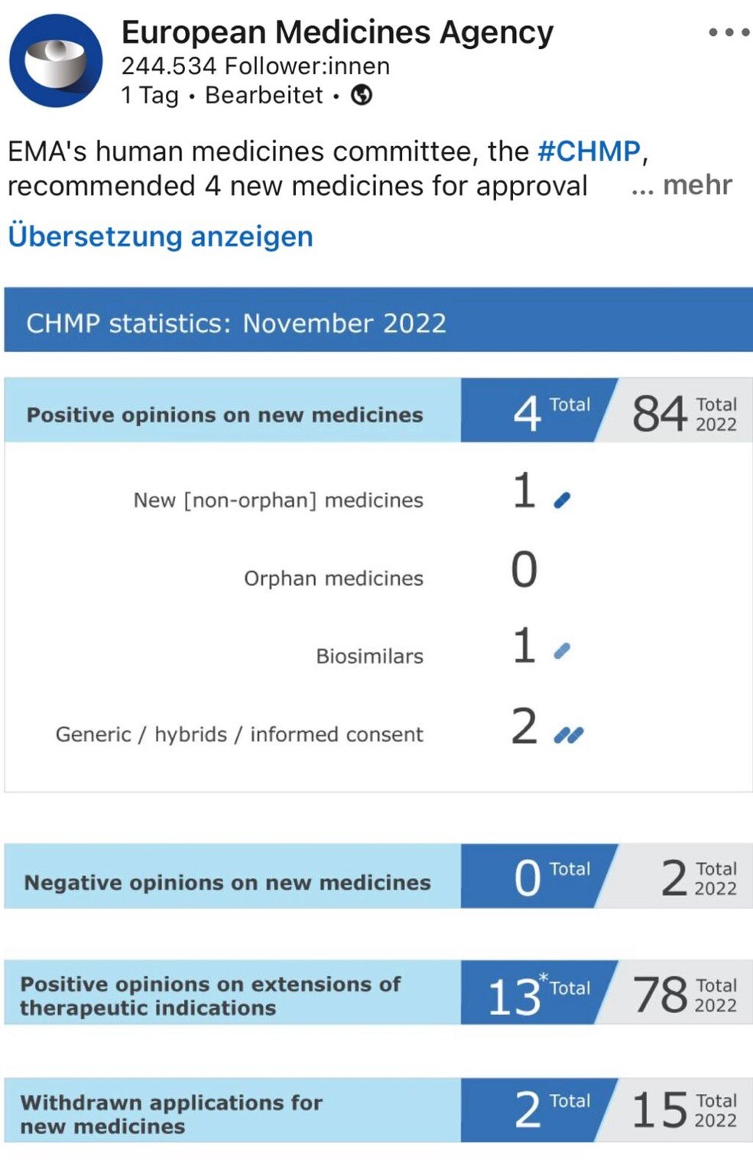
Task: Open the European Medicines Agency page name
Action: (337, 32)
